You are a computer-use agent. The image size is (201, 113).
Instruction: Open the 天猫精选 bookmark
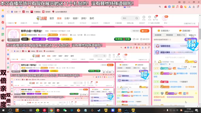pyautogui.click(x=35, y=12)
